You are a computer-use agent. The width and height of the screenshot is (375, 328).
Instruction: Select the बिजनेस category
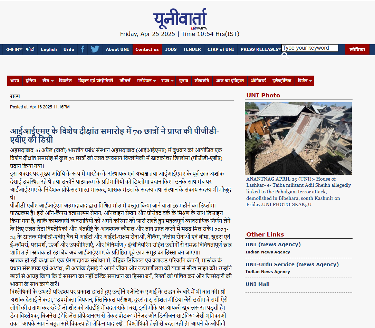pos(65,80)
